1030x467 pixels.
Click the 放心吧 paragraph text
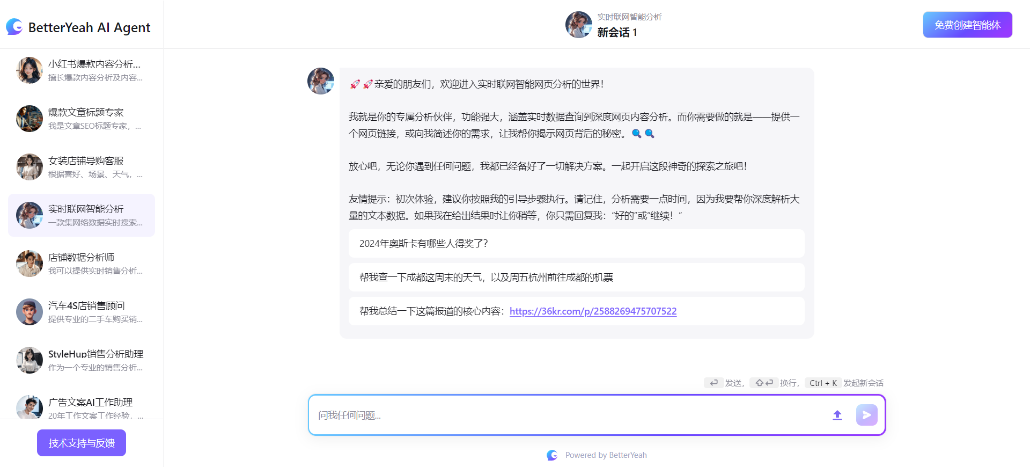(x=548, y=166)
